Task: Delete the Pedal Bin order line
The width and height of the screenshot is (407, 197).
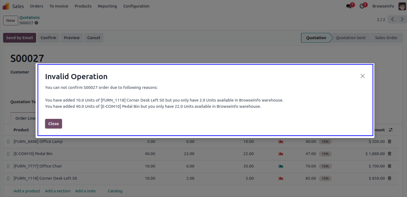Action: pos(389,154)
